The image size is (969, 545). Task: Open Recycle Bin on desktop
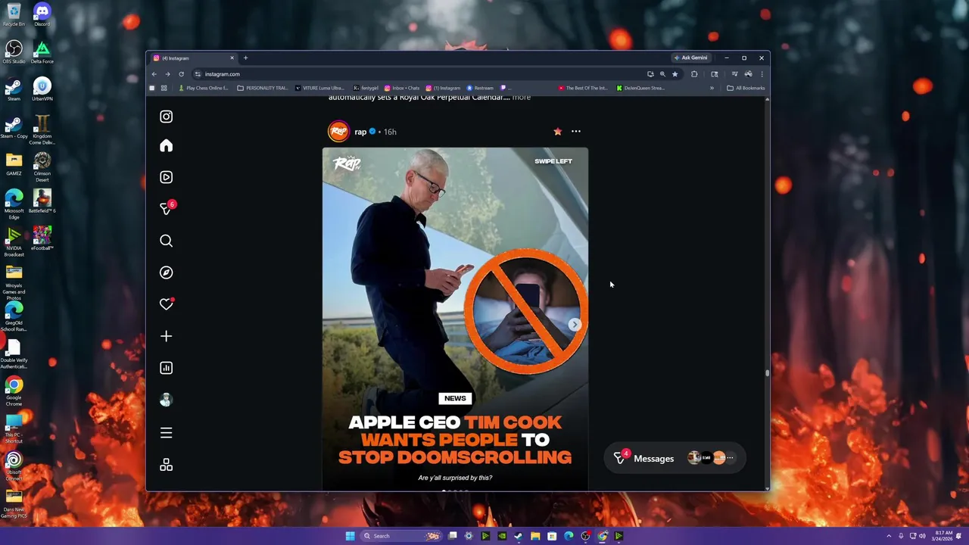click(x=14, y=14)
